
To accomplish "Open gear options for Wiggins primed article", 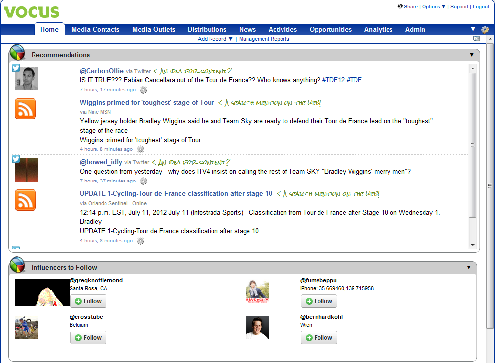I will tap(141, 149).
